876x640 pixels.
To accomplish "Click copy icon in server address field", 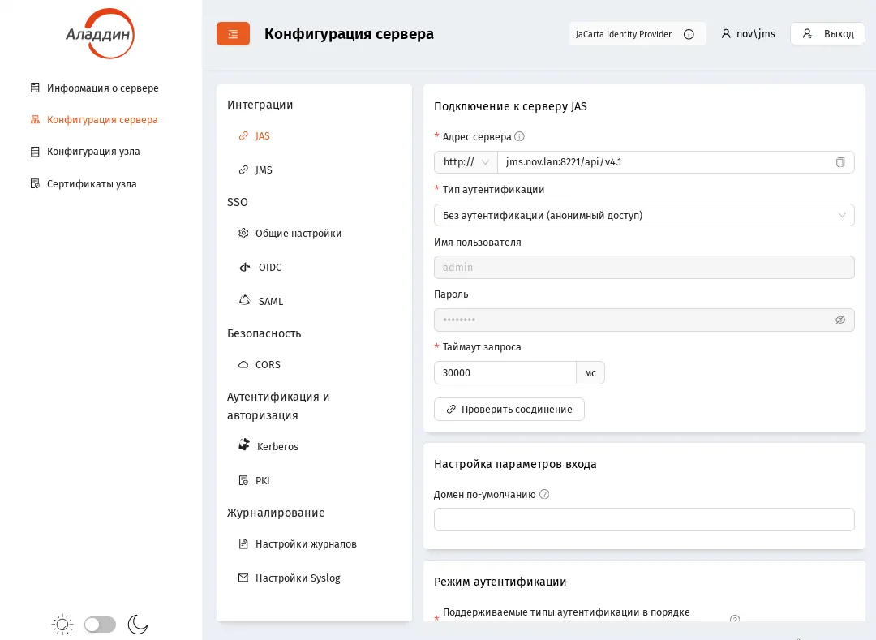I will point(839,162).
